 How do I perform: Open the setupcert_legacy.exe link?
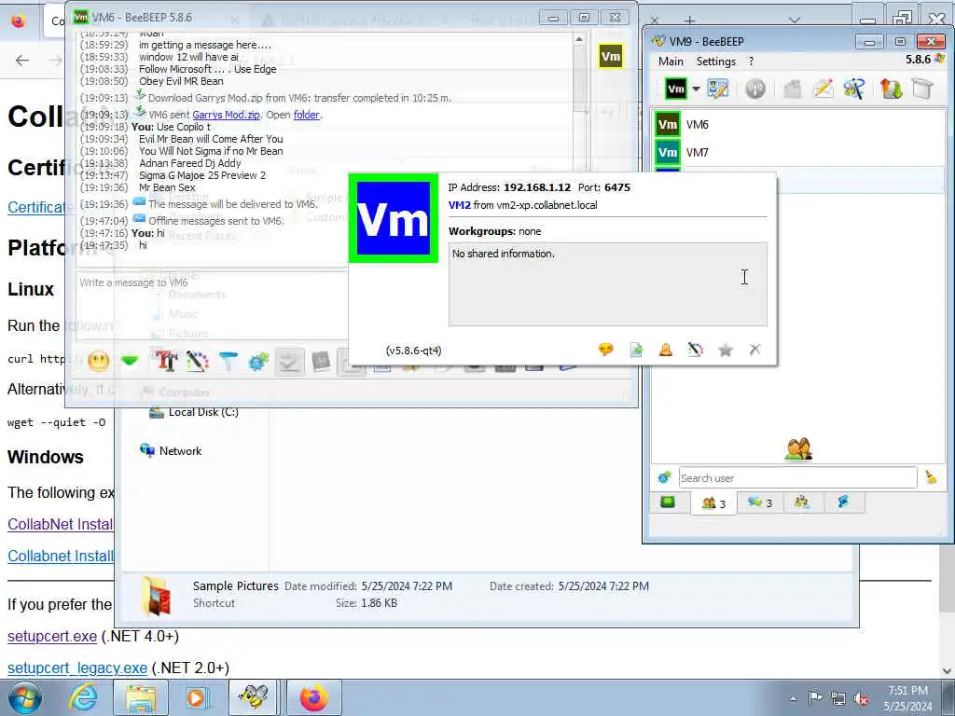(x=77, y=668)
